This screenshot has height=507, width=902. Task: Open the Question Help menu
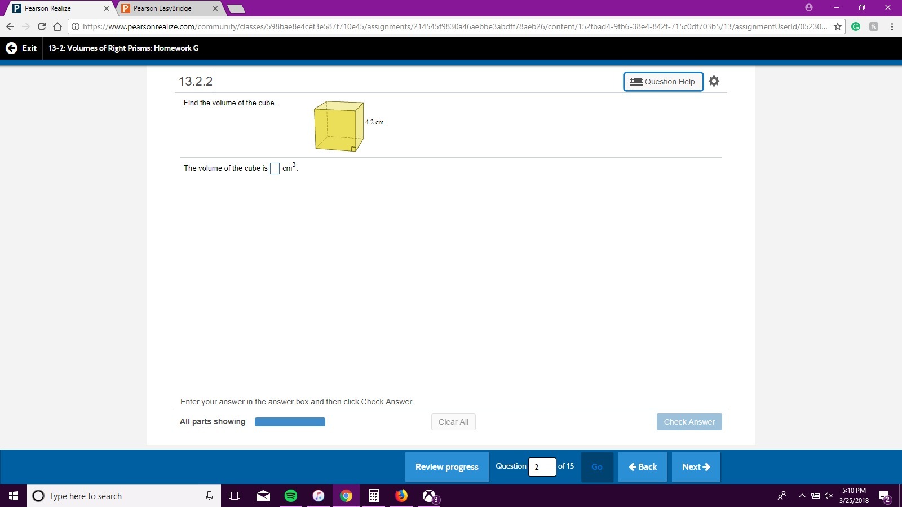663,82
